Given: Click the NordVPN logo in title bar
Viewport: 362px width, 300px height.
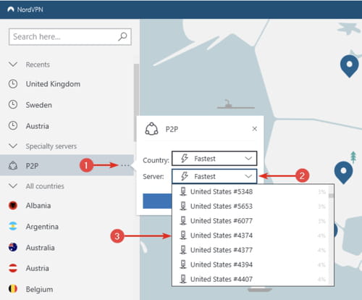Looking at the screenshot, I should 11,9.
